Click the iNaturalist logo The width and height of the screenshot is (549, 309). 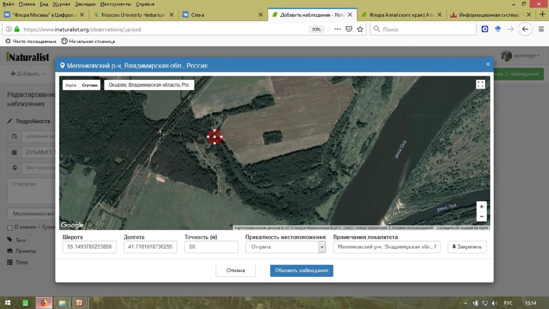coord(28,57)
